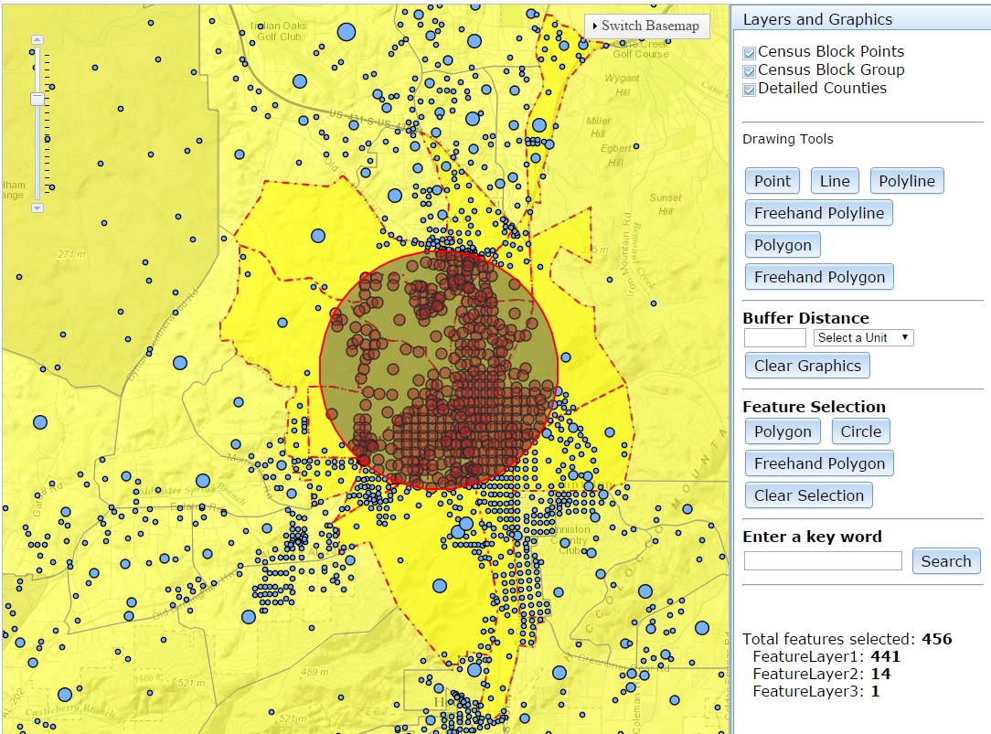Focus the key word search field

(823, 561)
